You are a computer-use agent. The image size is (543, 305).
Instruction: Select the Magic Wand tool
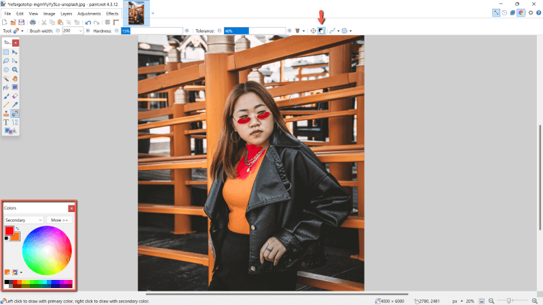6,79
